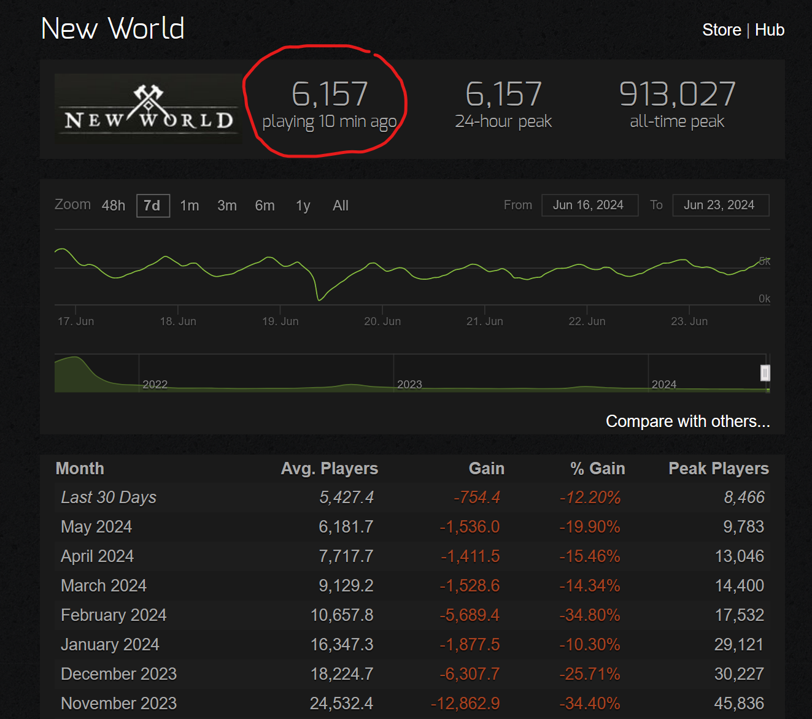Set chart zoom to 1y
812x719 pixels.
click(303, 206)
